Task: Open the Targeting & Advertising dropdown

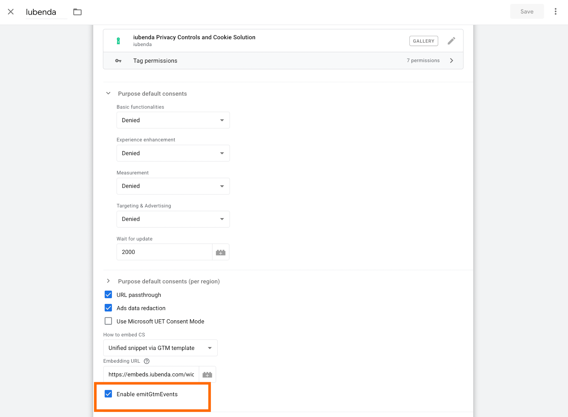Action: tap(173, 219)
